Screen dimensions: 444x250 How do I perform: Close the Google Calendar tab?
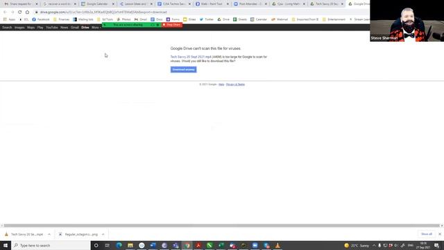coord(113,4)
